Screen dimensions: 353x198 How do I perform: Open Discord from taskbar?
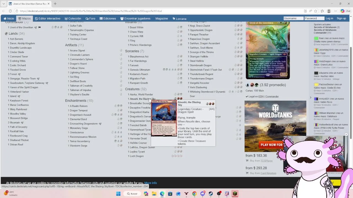coord(203,194)
